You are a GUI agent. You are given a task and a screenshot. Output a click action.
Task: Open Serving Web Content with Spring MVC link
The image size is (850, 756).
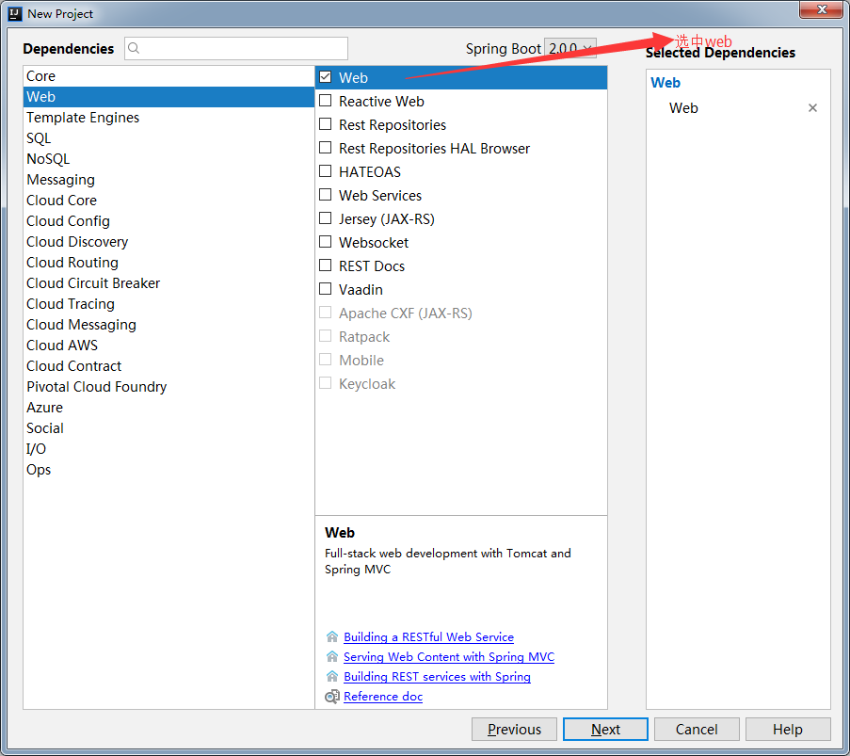click(449, 657)
